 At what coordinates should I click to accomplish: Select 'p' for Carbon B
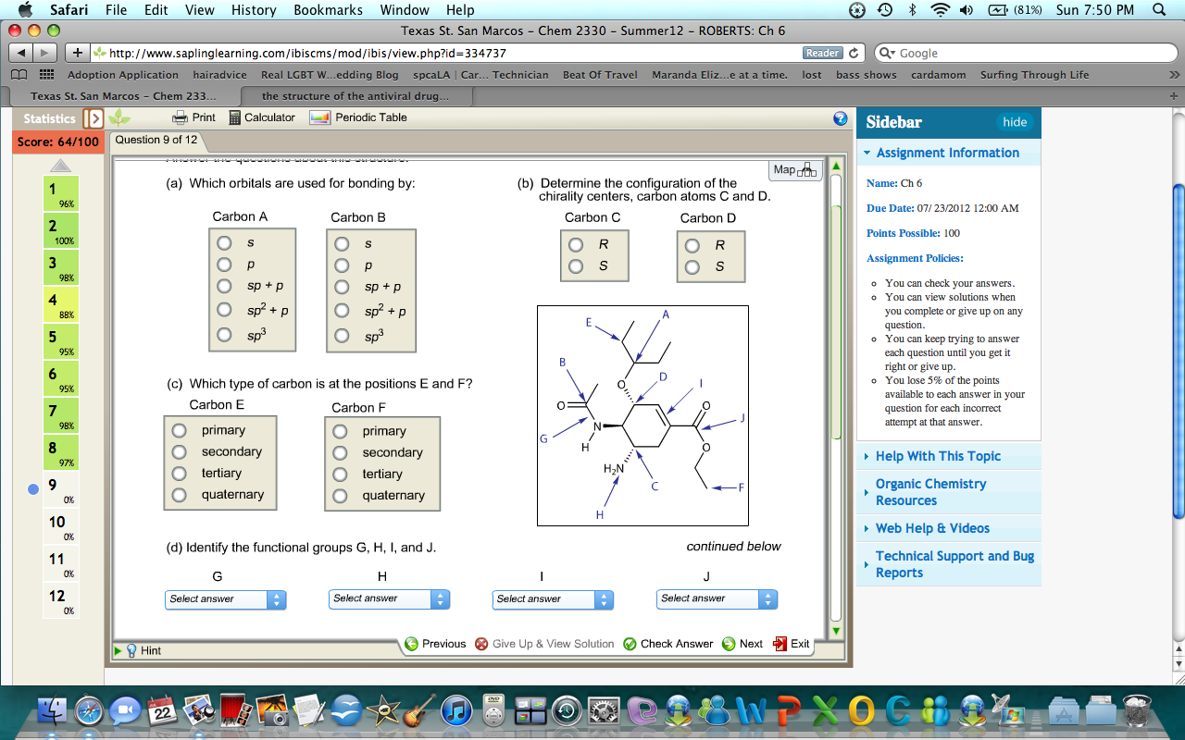click(x=342, y=265)
